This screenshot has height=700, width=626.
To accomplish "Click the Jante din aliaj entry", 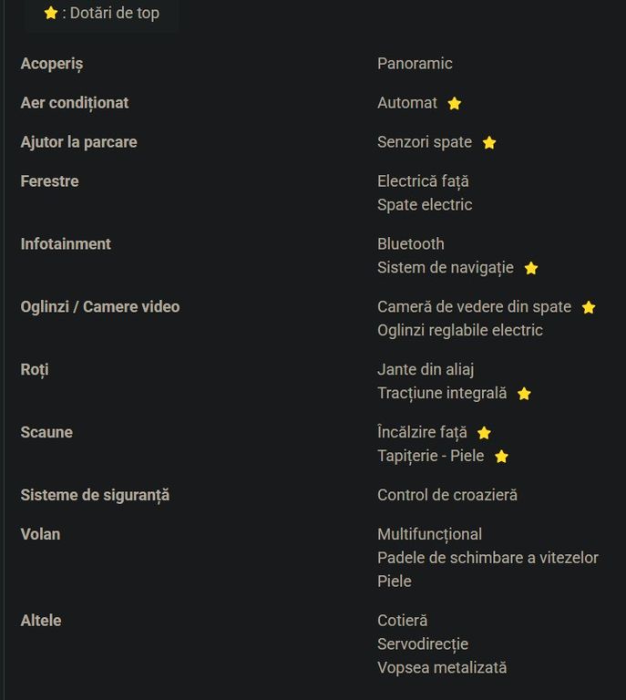I will pyautogui.click(x=426, y=370).
